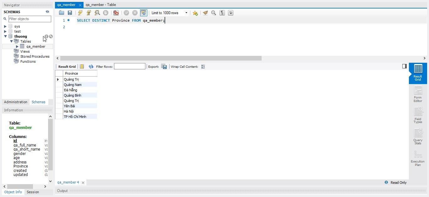Image resolution: width=429 pixels, height=197 pixels.
Task: Click the thuong schema wrench icon
Action: point(51,36)
